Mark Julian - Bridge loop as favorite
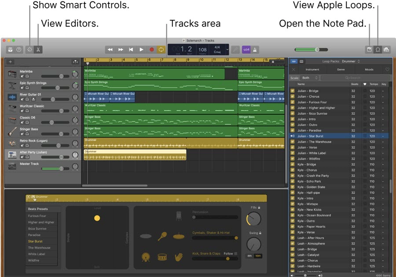396x277 pixels. [x=365, y=91]
